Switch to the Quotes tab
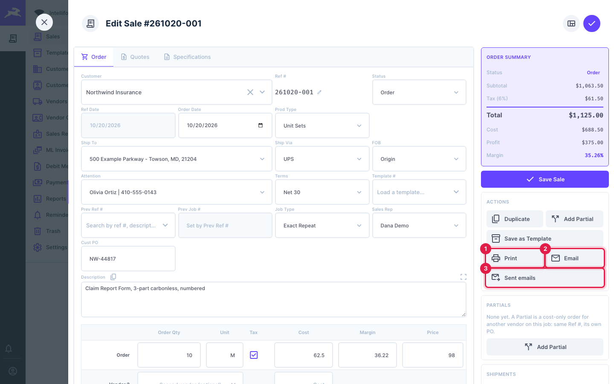The width and height of the screenshot is (614, 384). pos(135,57)
